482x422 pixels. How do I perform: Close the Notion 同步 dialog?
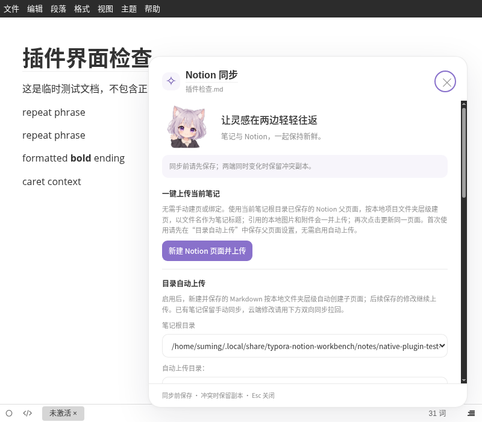pyautogui.click(x=445, y=81)
